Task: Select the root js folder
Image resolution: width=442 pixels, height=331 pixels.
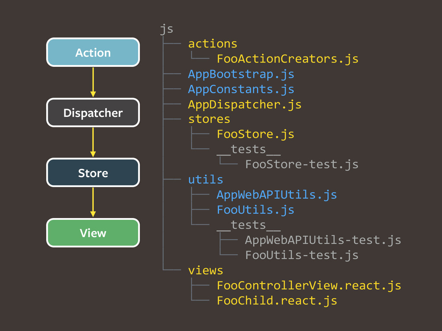Action: coord(166,29)
